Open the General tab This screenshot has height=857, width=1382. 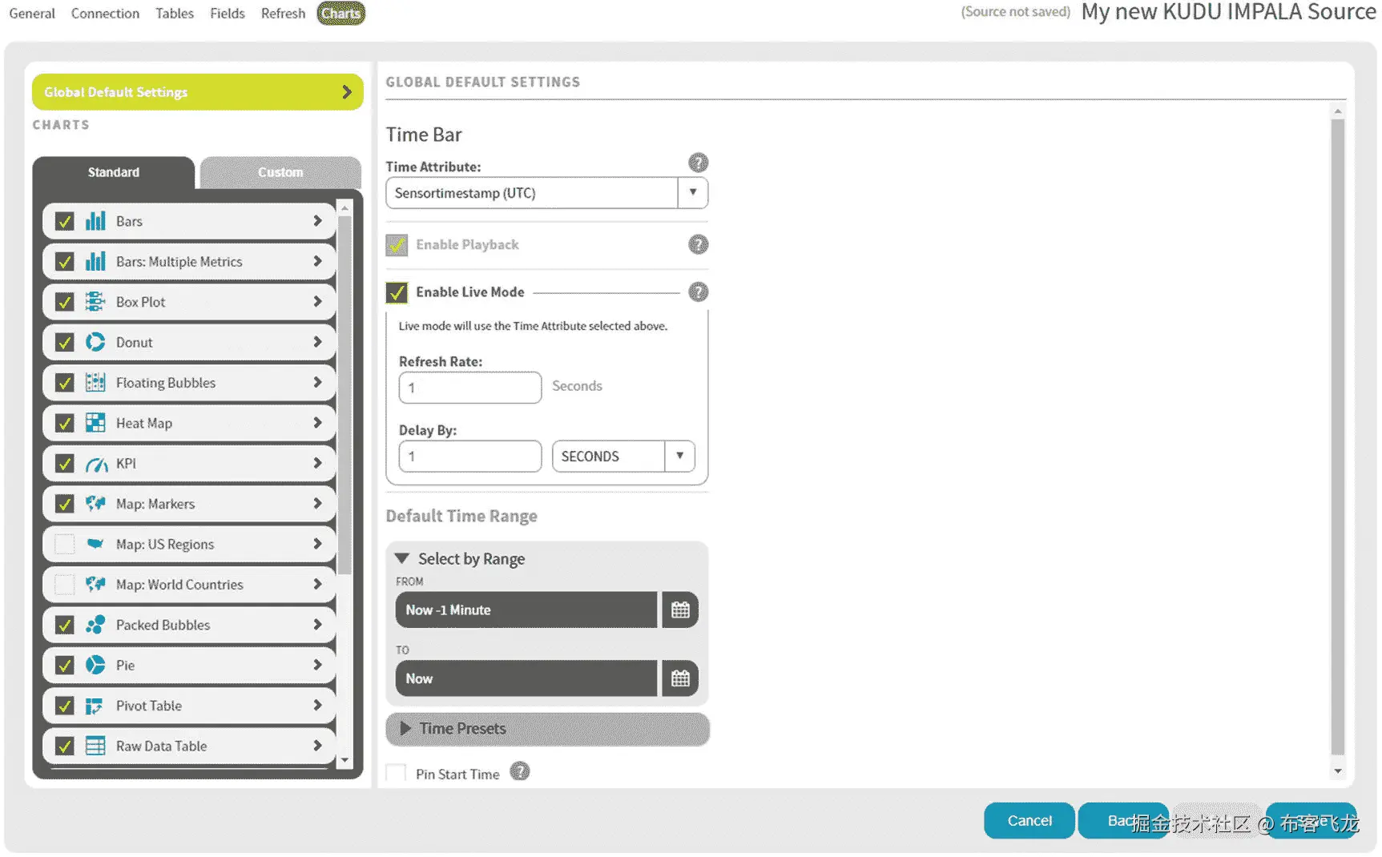tap(32, 14)
